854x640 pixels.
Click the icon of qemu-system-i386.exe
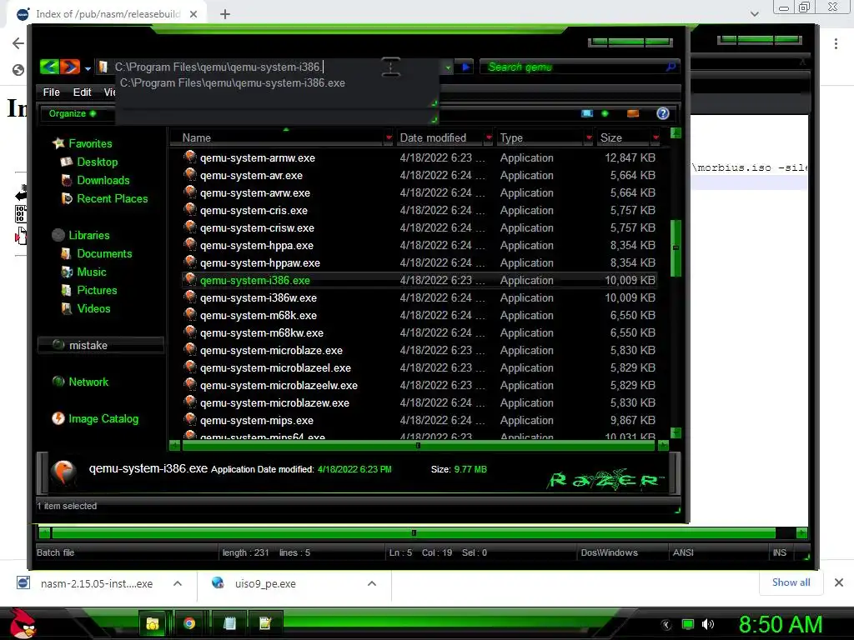tap(189, 279)
